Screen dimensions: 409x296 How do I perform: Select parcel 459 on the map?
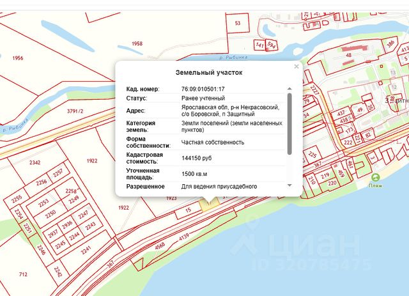[x=341, y=173]
